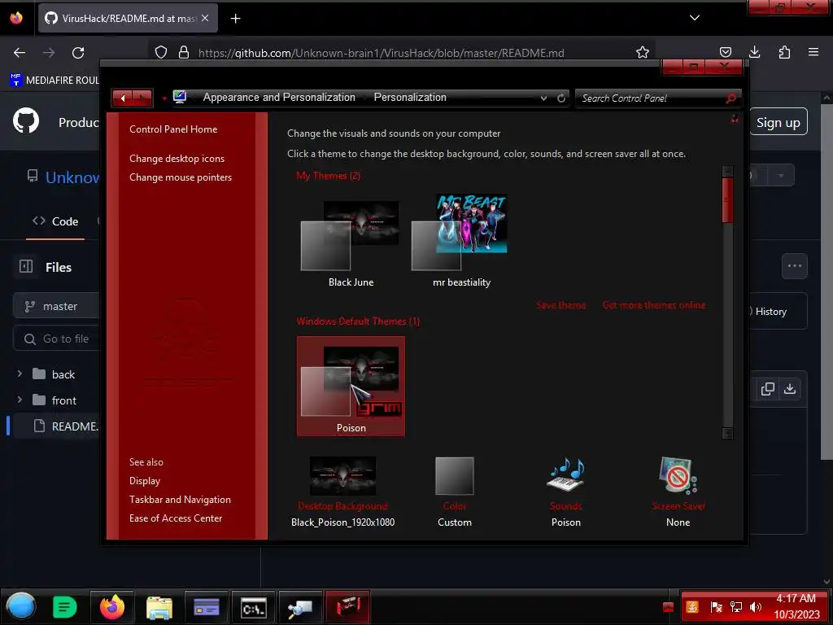Expand the back folder

[x=20, y=374]
